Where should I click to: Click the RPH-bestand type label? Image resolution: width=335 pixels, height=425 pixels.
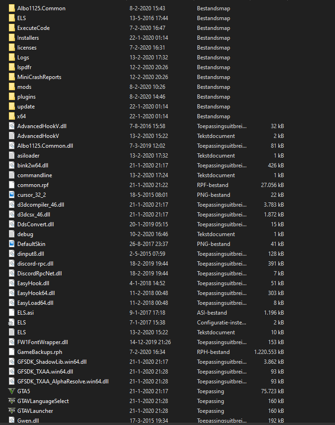(x=213, y=352)
